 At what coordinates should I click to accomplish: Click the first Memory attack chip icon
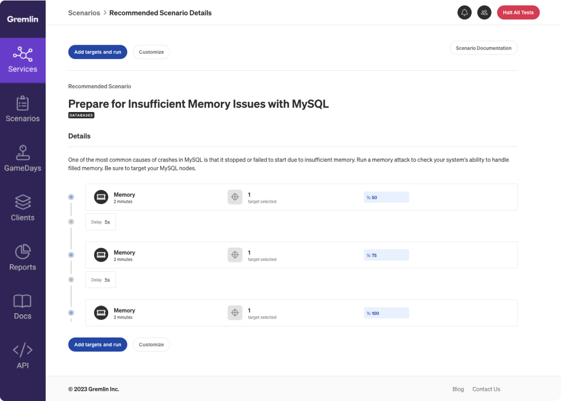click(101, 197)
